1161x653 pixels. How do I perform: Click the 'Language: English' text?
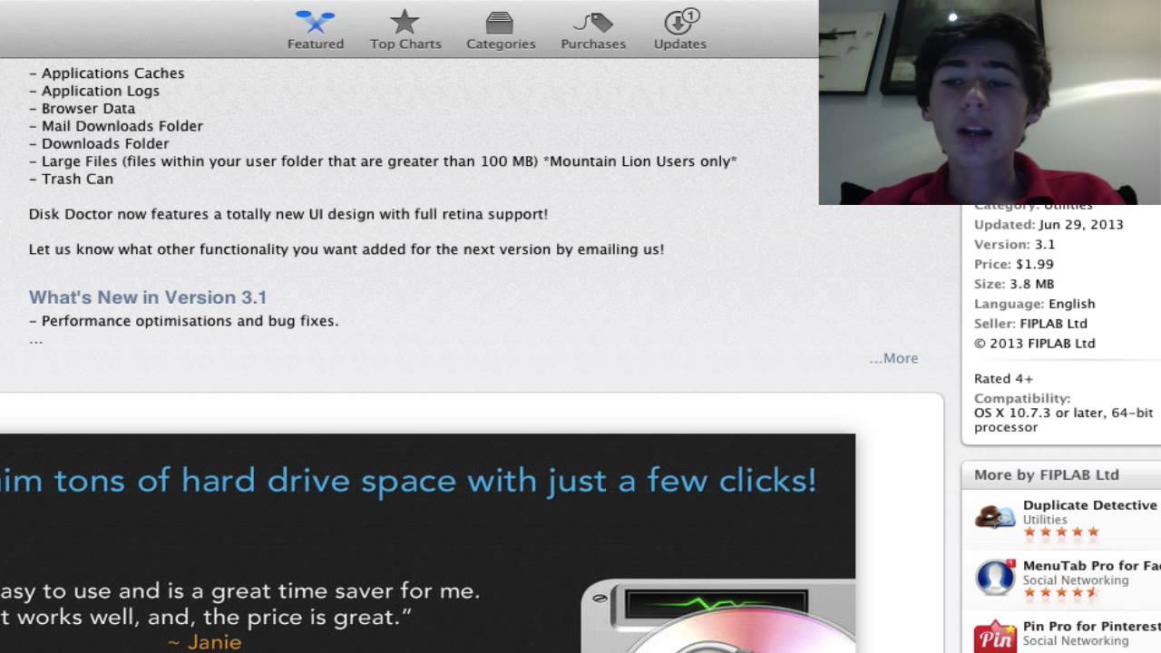click(1035, 304)
